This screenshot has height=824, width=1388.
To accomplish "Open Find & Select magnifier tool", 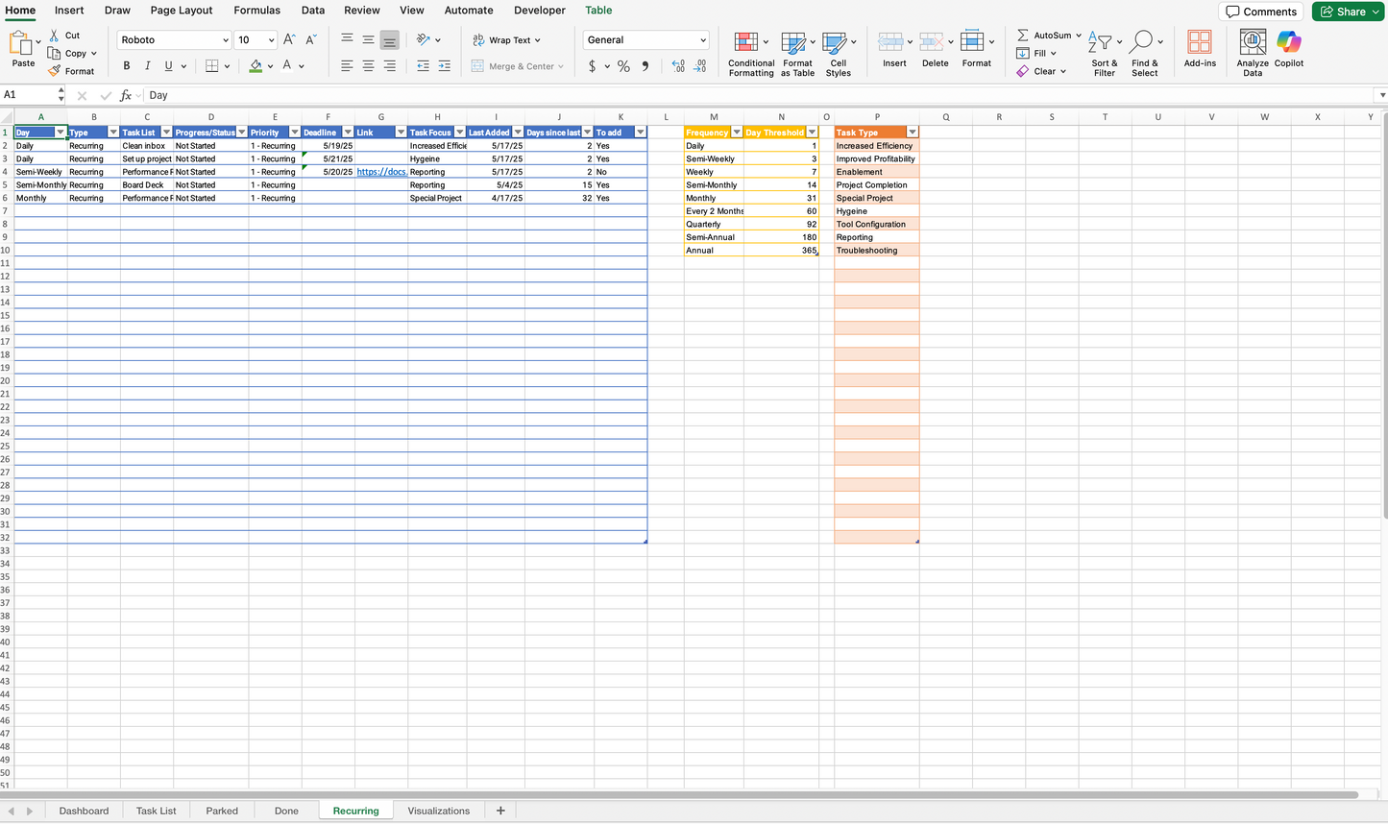I will coord(1141,43).
